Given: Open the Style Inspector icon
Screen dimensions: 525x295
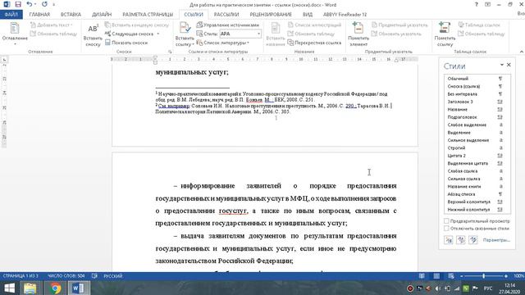Looking at the screenshot, I should (461, 240).
